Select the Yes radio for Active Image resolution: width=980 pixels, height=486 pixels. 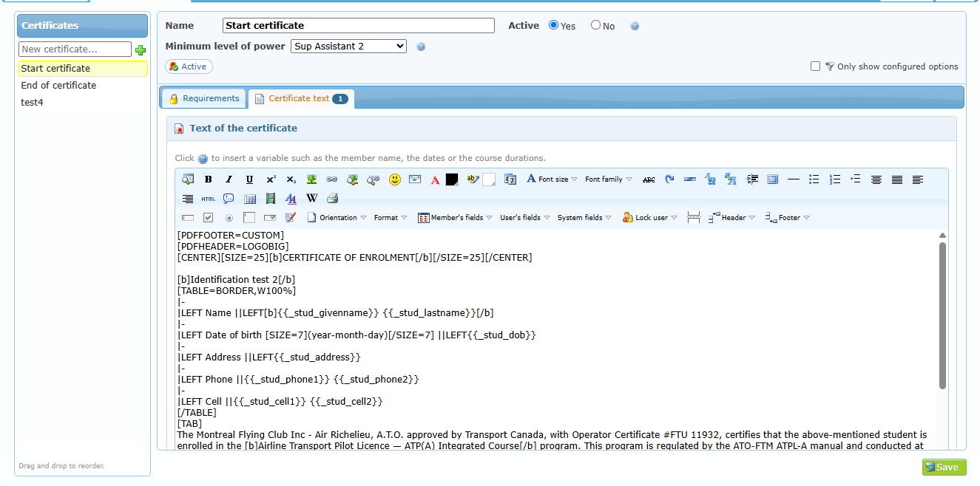point(553,25)
